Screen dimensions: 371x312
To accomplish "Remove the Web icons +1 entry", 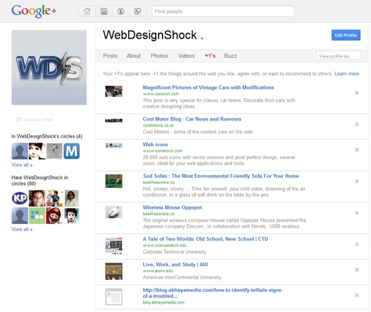I will pyautogui.click(x=357, y=150).
